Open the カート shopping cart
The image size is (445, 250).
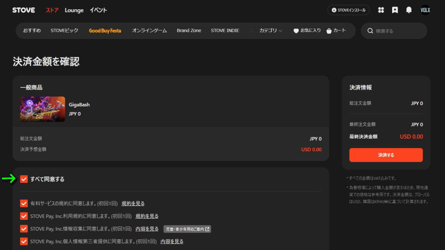pyautogui.click(x=336, y=31)
